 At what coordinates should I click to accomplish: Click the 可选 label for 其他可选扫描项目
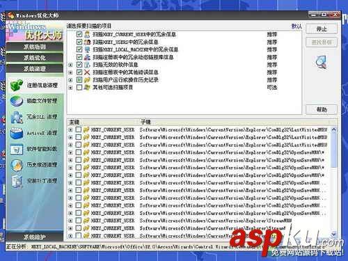tap(272, 88)
